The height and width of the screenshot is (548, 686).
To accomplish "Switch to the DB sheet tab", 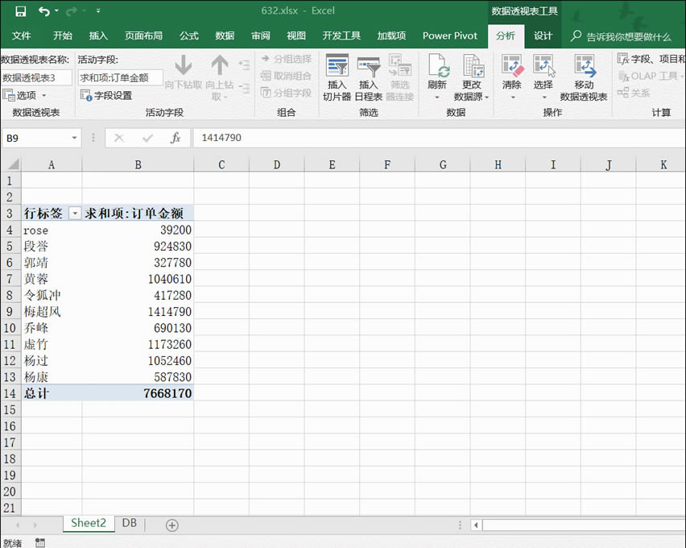I will point(129,523).
